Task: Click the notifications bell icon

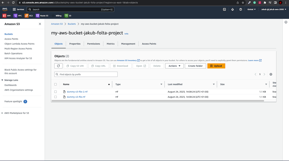Action: [x=233, y=9]
